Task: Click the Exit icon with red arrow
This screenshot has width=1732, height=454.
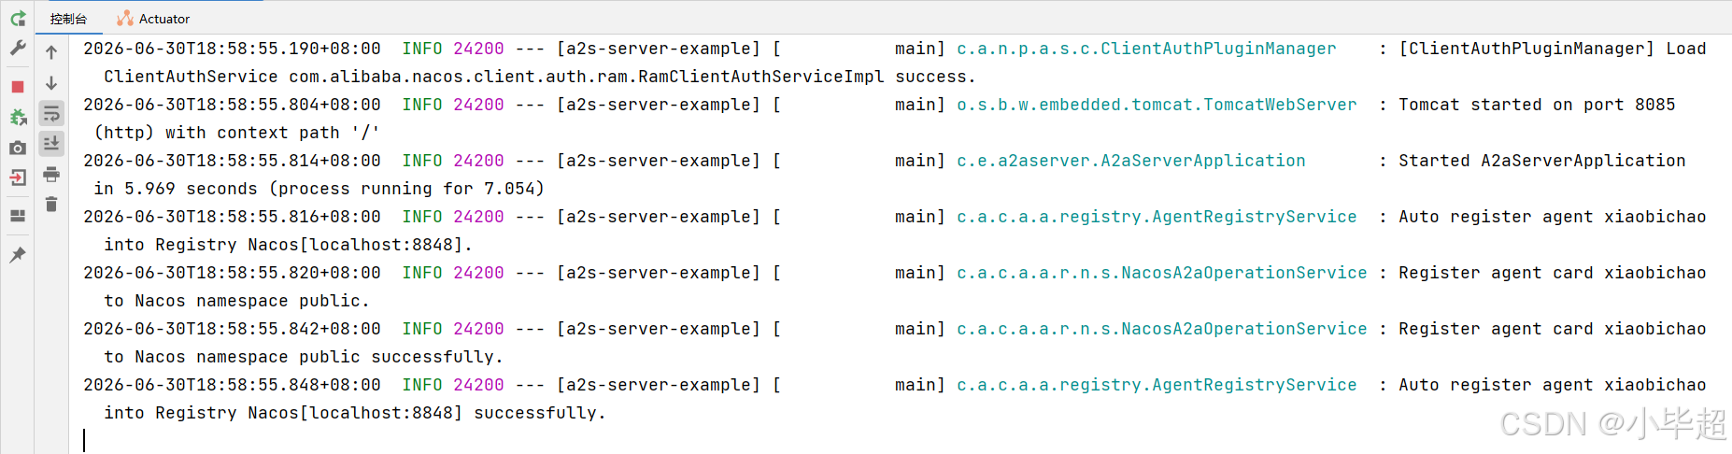Action: pyautogui.click(x=18, y=177)
